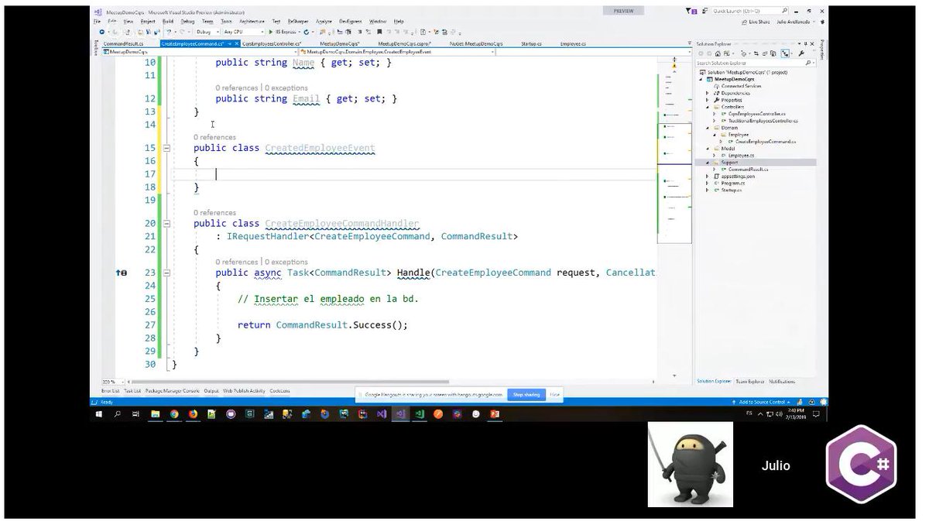The width and height of the screenshot is (929, 525).
Task: Switch to the CommandResult.cs tab
Action: (x=124, y=44)
